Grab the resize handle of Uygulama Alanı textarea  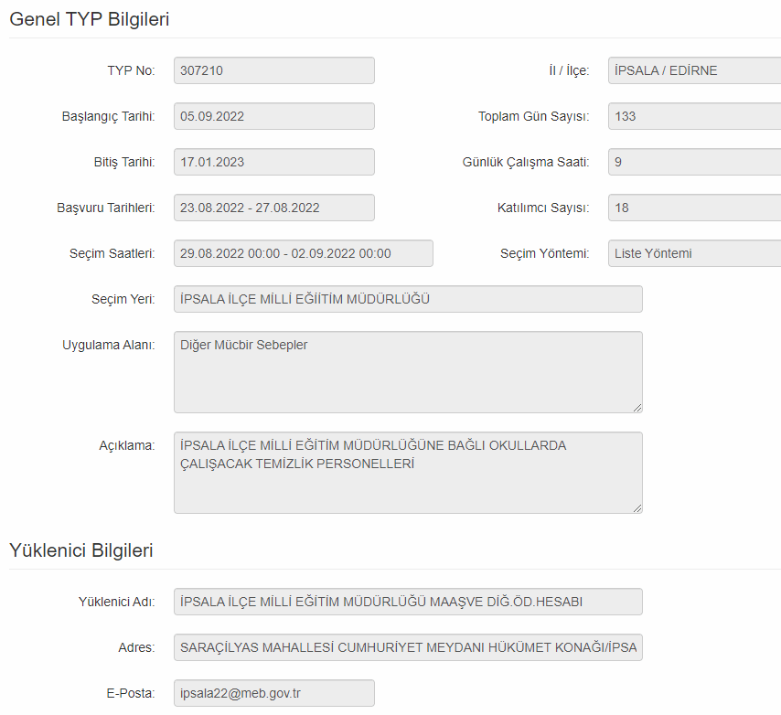(x=637, y=407)
